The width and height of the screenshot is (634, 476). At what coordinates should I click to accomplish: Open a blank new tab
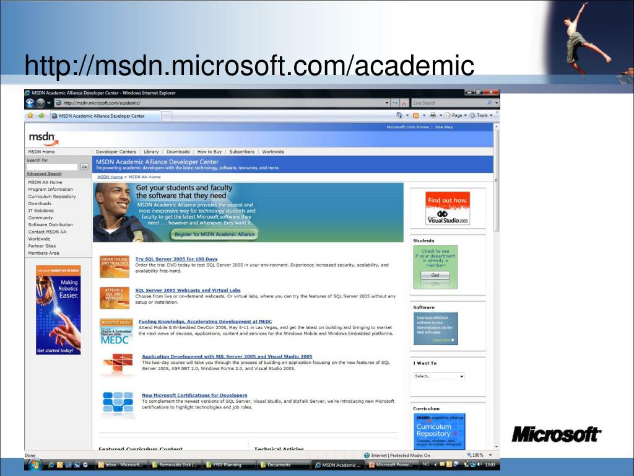pos(167,116)
